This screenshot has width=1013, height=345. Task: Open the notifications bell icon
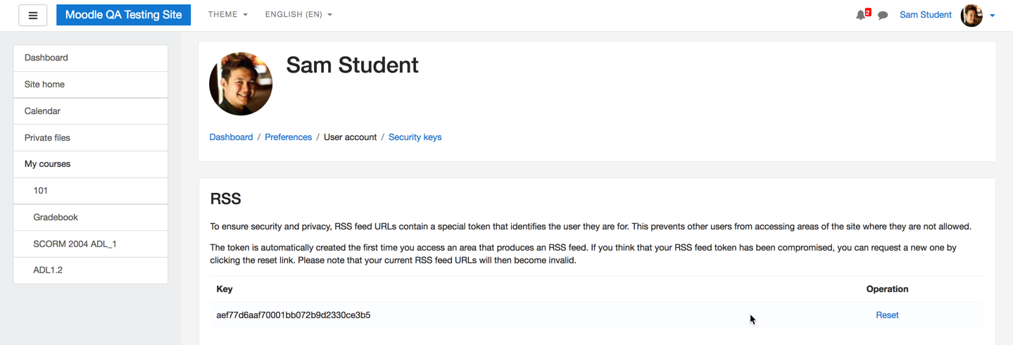tap(861, 15)
